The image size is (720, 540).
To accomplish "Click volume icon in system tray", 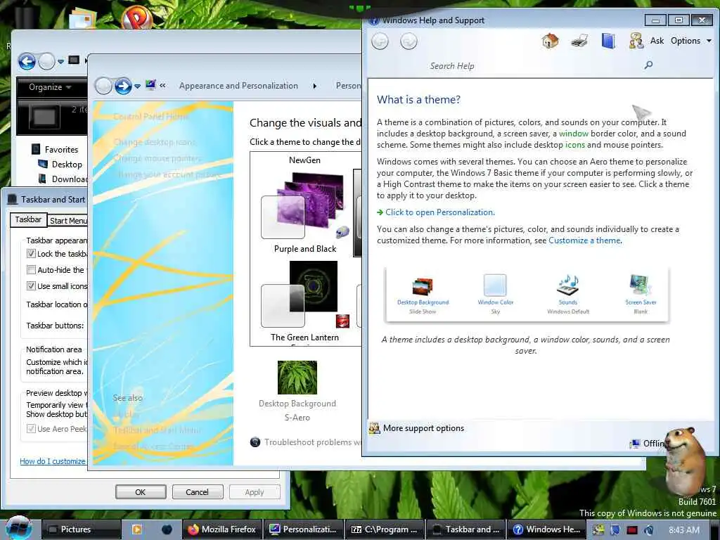I will [x=649, y=530].
